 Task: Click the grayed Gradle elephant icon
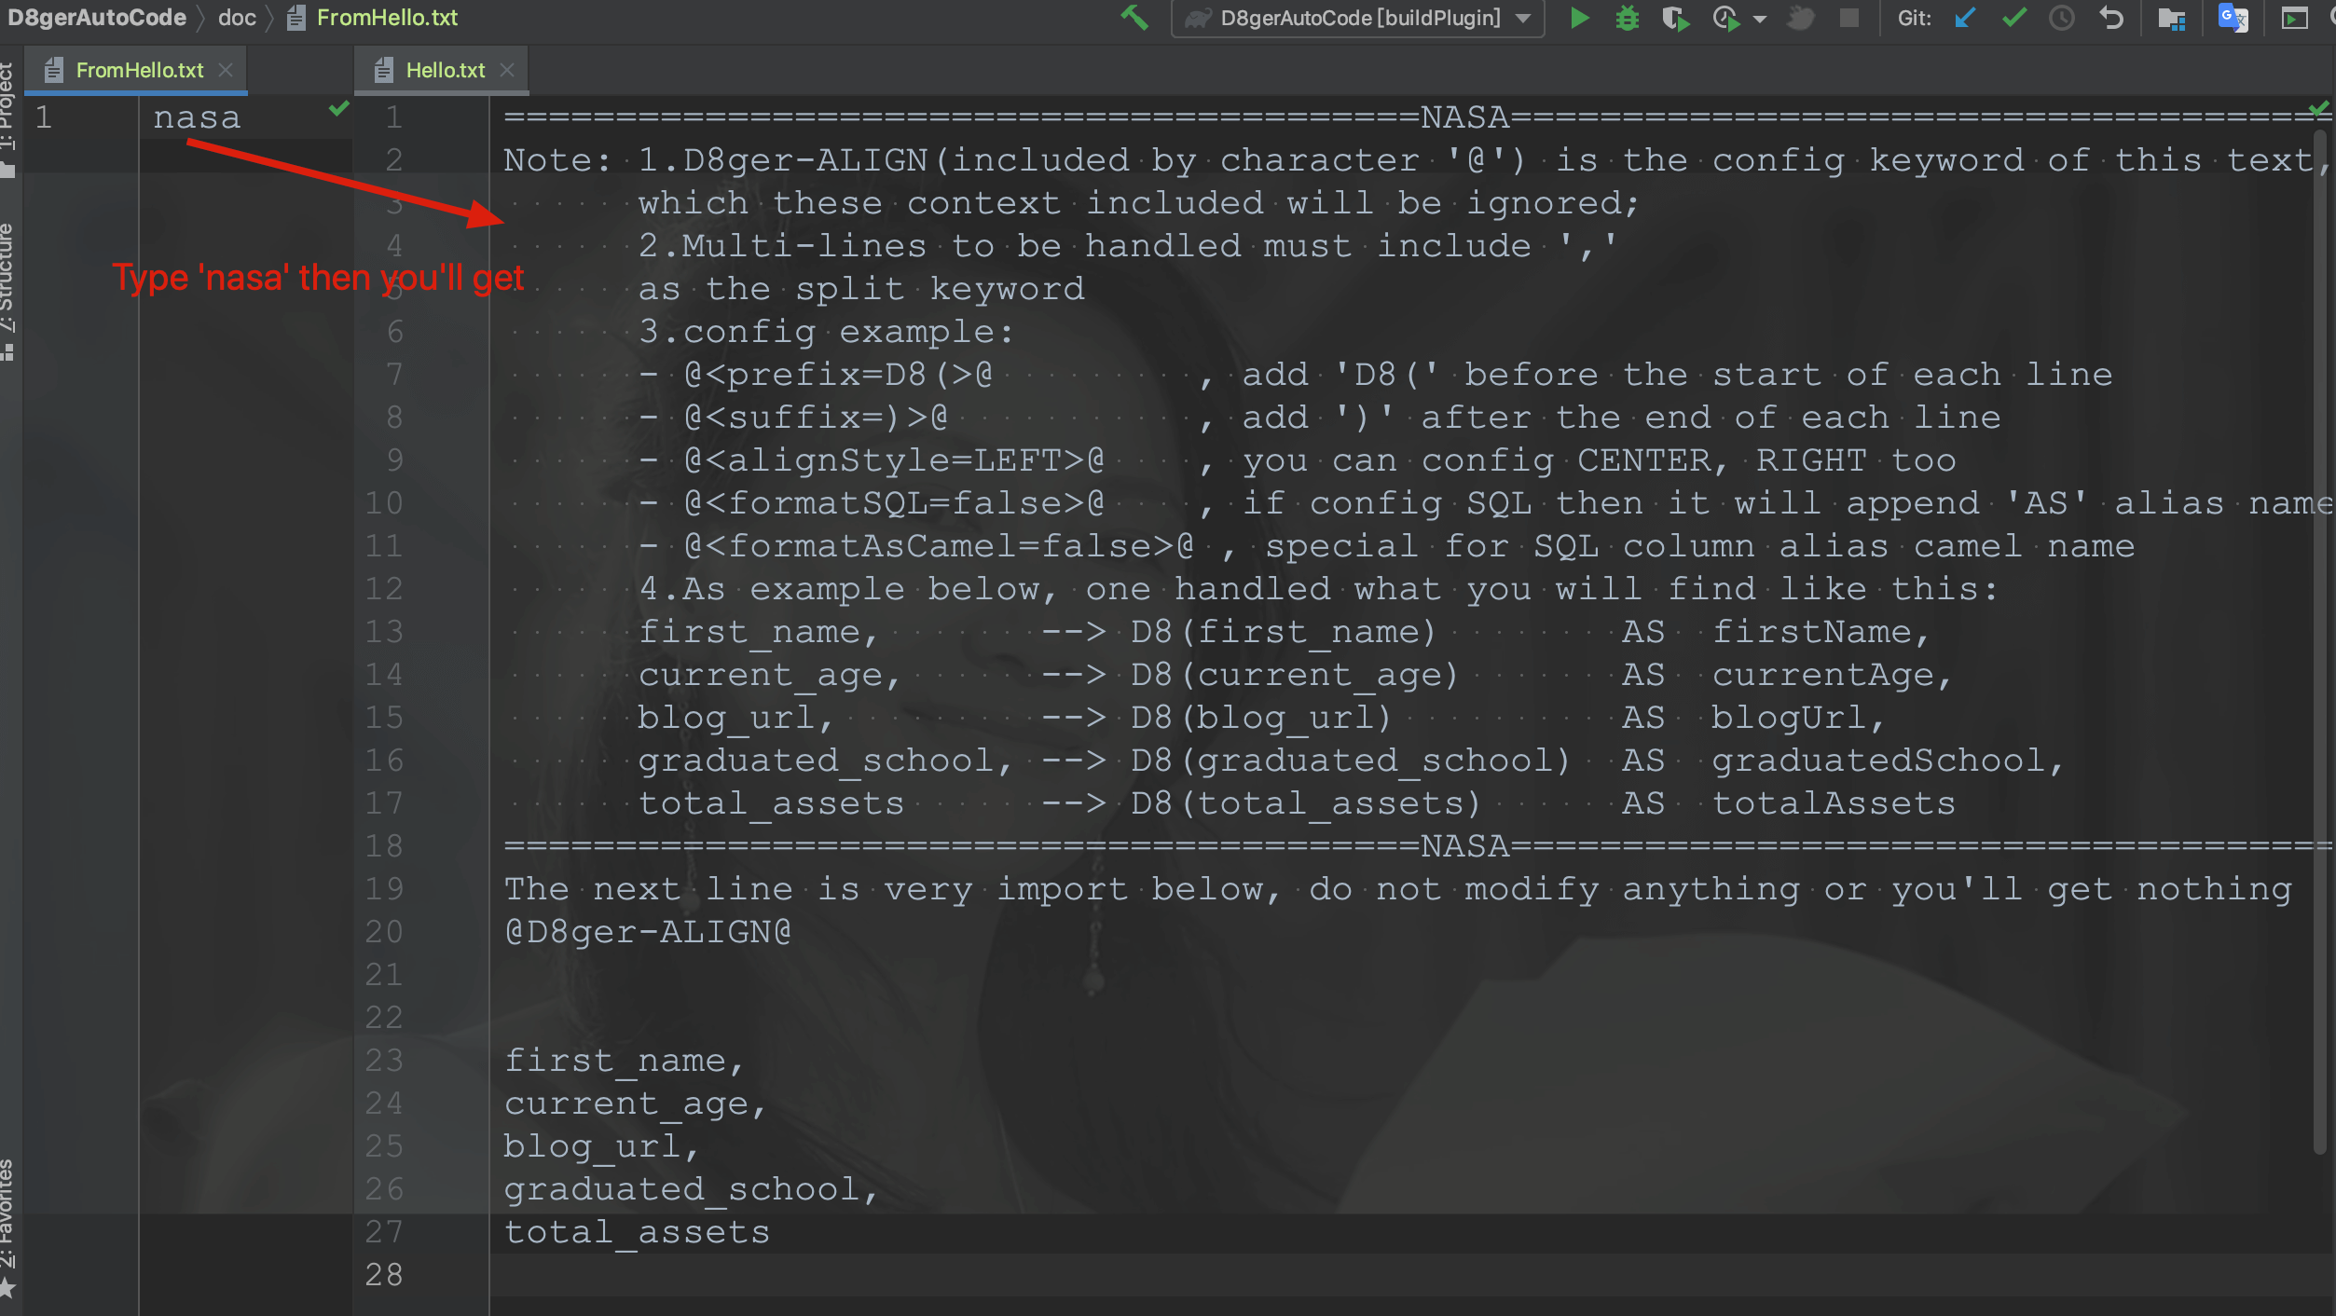(1800, 18)
